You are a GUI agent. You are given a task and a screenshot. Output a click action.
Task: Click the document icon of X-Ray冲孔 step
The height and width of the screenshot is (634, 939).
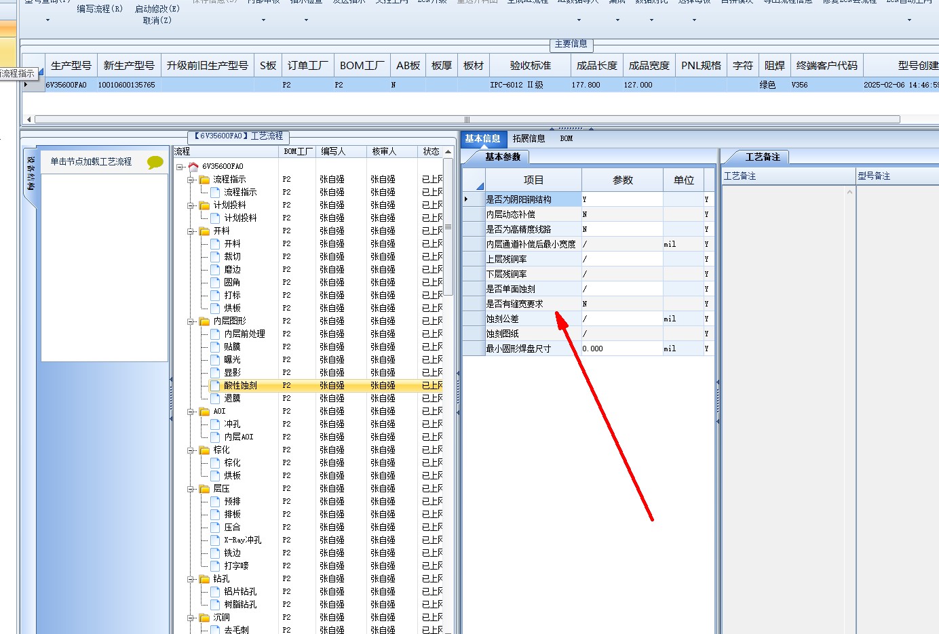[215, 540]
